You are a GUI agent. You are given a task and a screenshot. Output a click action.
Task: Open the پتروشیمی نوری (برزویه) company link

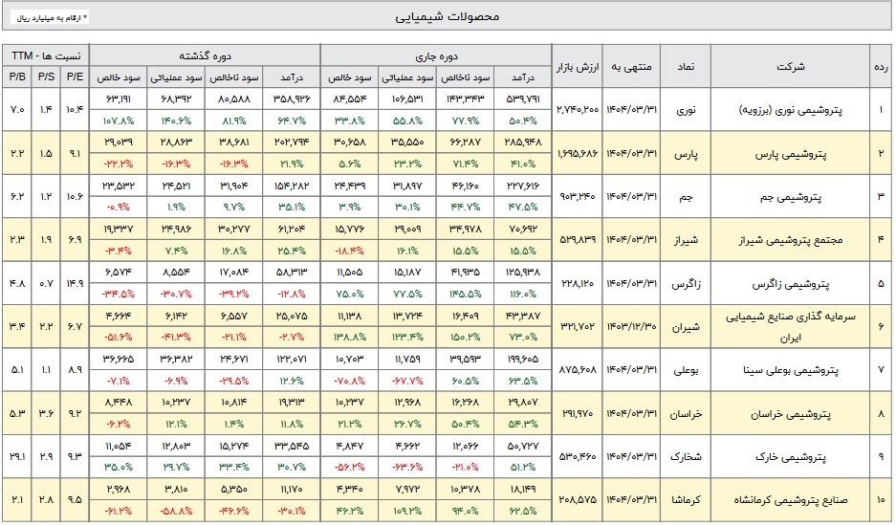794,110
